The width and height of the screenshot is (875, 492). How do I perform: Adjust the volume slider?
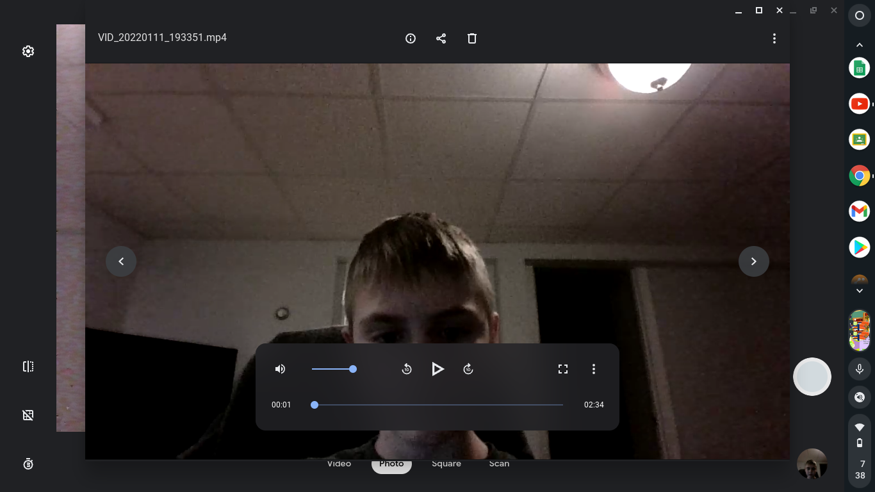point(332,369)
